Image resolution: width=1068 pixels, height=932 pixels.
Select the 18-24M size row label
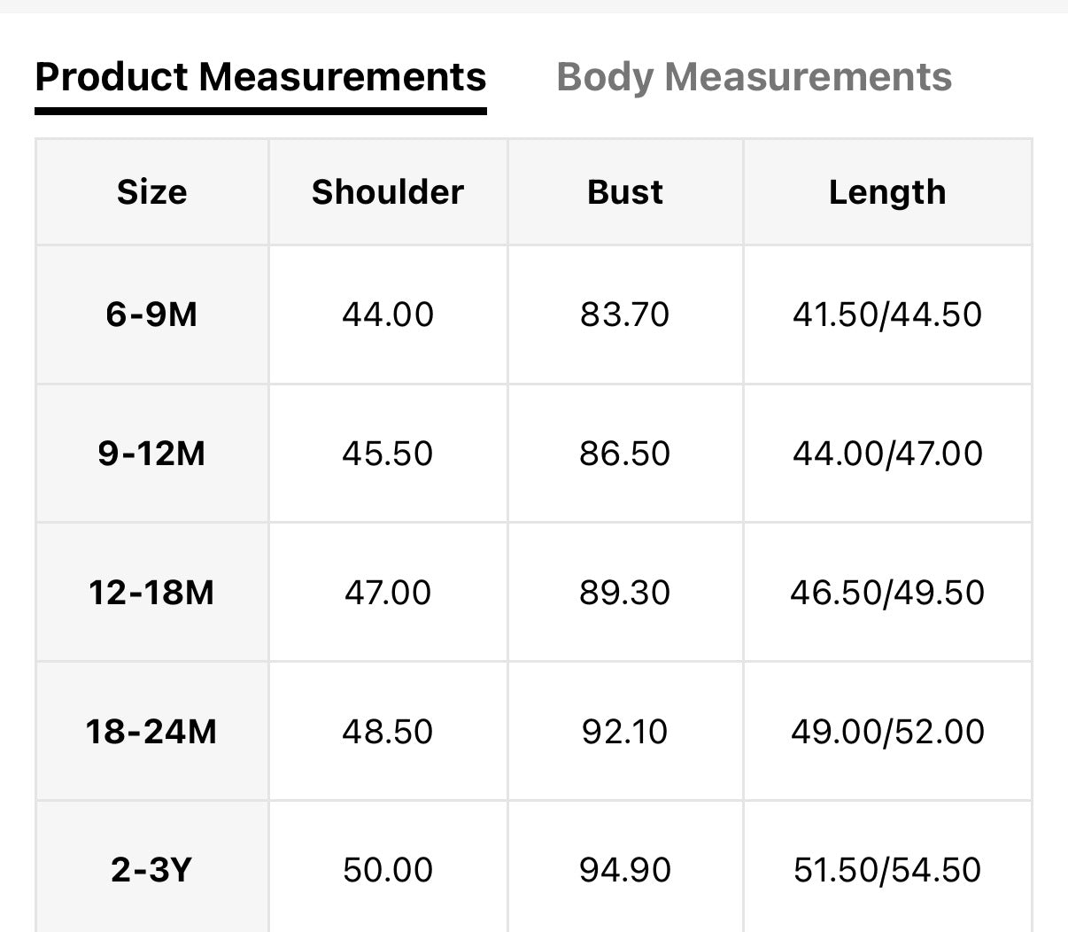(151, 731)
